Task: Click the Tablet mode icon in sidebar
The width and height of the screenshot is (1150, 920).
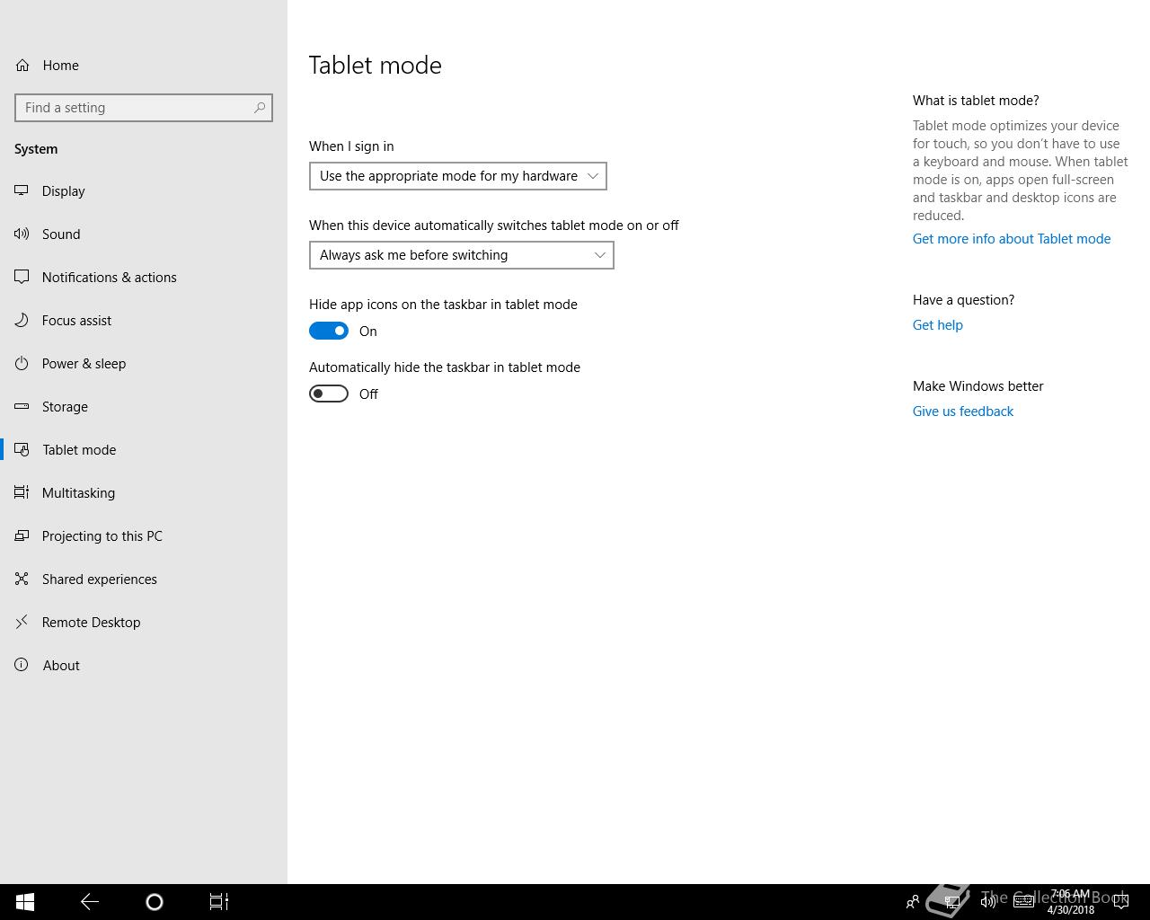Action: (x=22, y=449)
